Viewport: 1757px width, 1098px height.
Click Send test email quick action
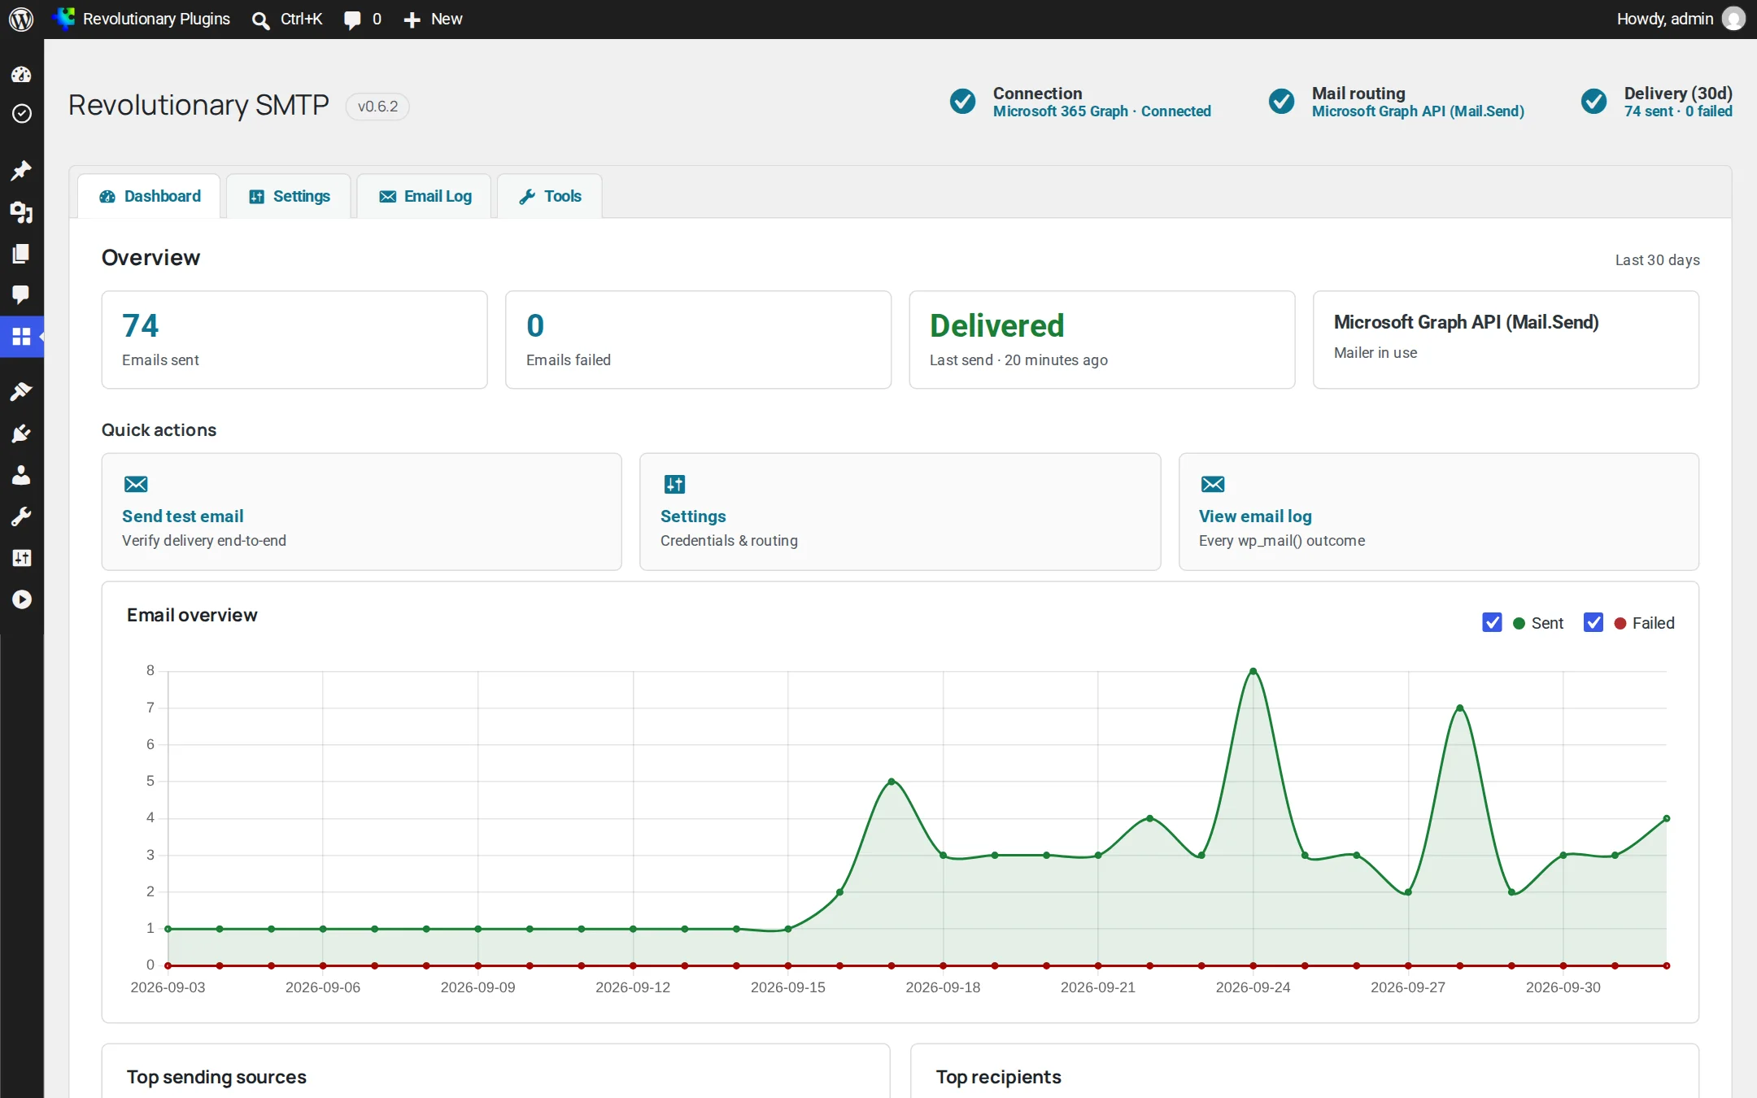point(361,512)
